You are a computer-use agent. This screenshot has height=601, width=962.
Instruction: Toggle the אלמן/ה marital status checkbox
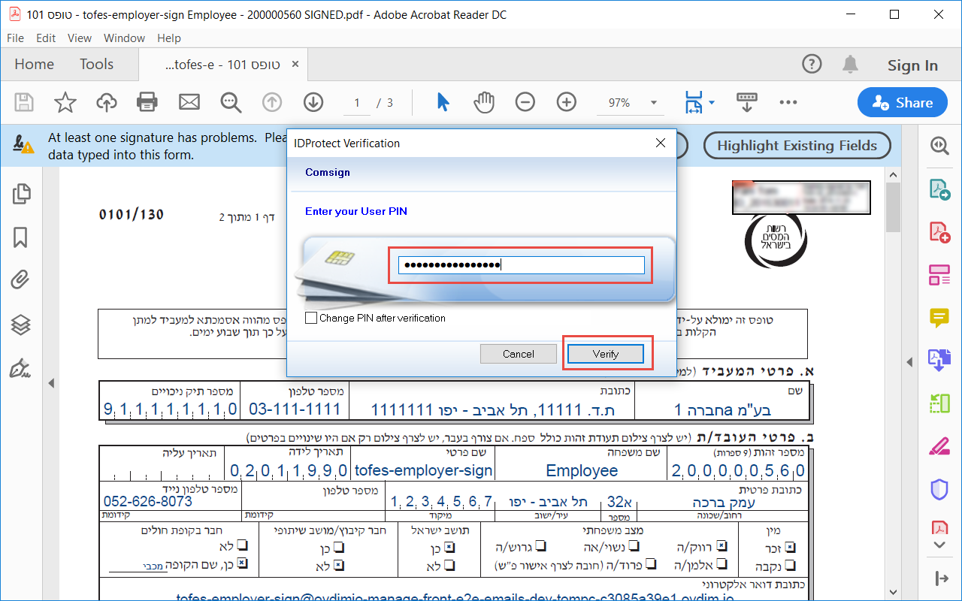pos(721,563)
